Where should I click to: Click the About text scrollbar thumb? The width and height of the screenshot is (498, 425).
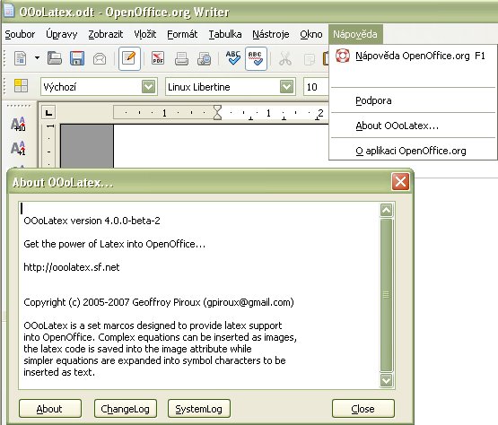tap(386, 295)
